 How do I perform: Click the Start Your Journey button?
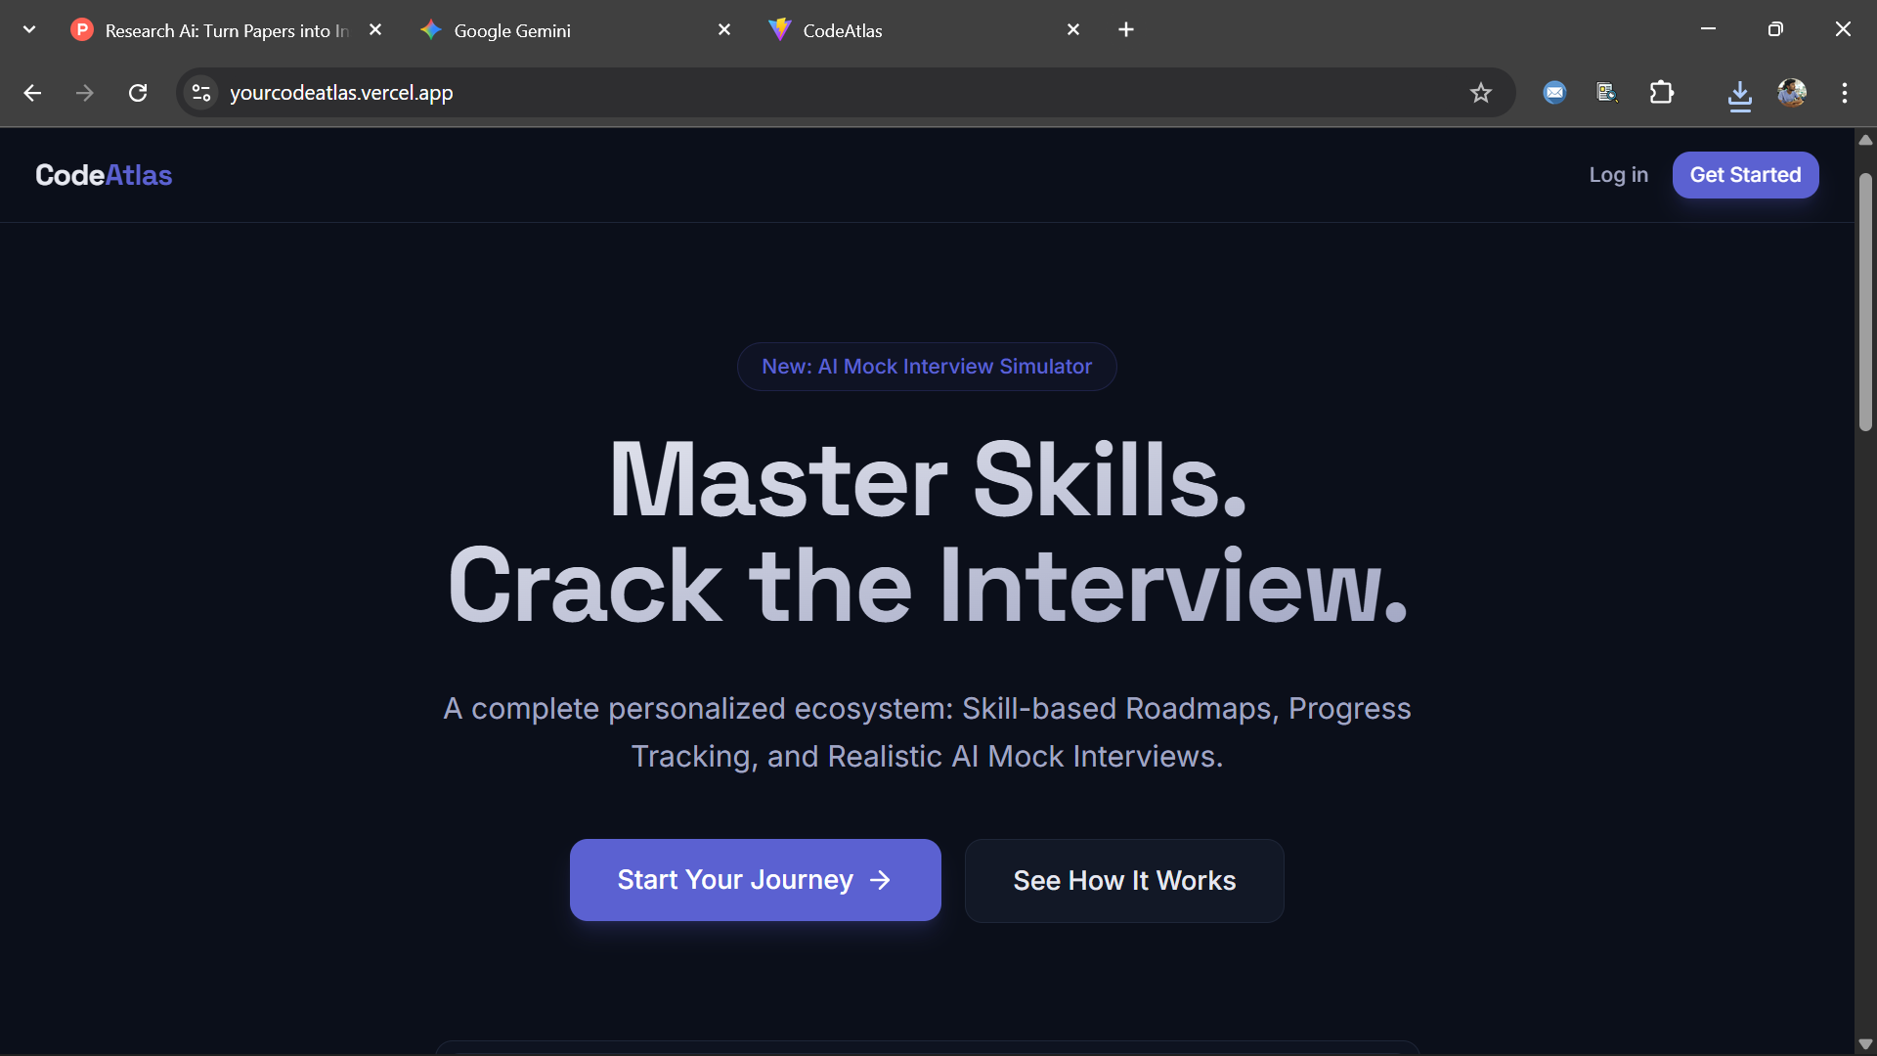coord(754,879)
